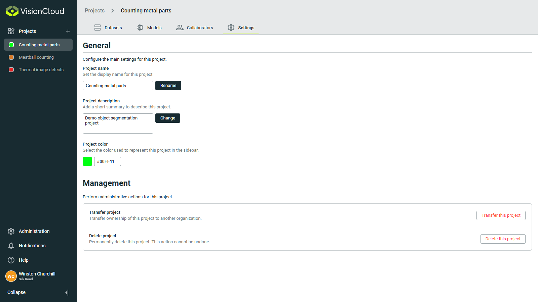The height and width of the screenshot is (302, 538).
Task: Rename the project
Action: (168, 86)
